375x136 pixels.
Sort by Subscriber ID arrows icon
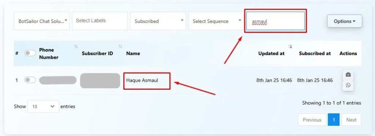(120, 46)
